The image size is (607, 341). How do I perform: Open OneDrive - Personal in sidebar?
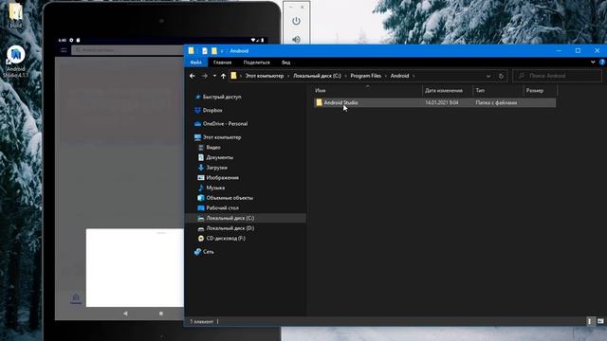coord(225,124)
